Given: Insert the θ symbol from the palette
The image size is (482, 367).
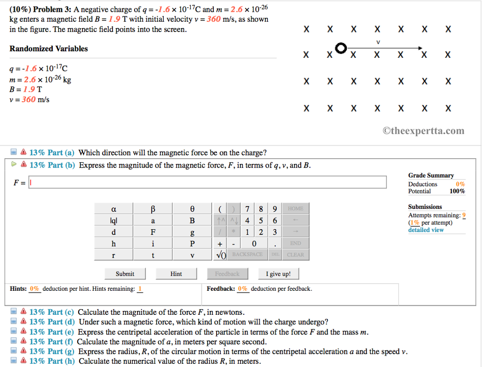Looking at the screenshot, I should (192, 208).
